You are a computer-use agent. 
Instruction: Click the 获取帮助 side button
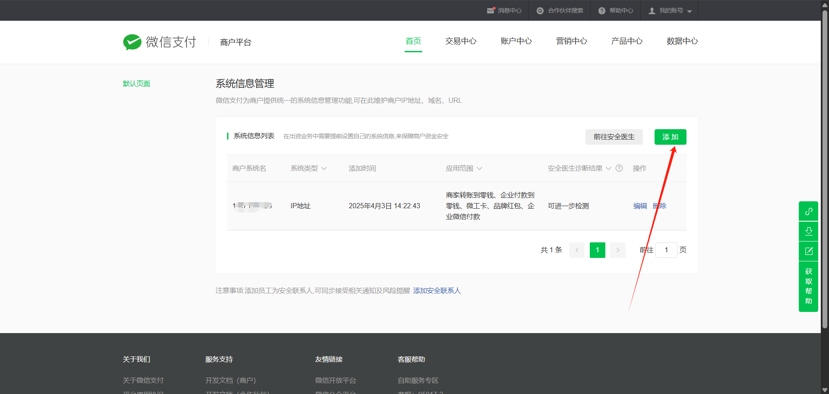coord(808,286)
